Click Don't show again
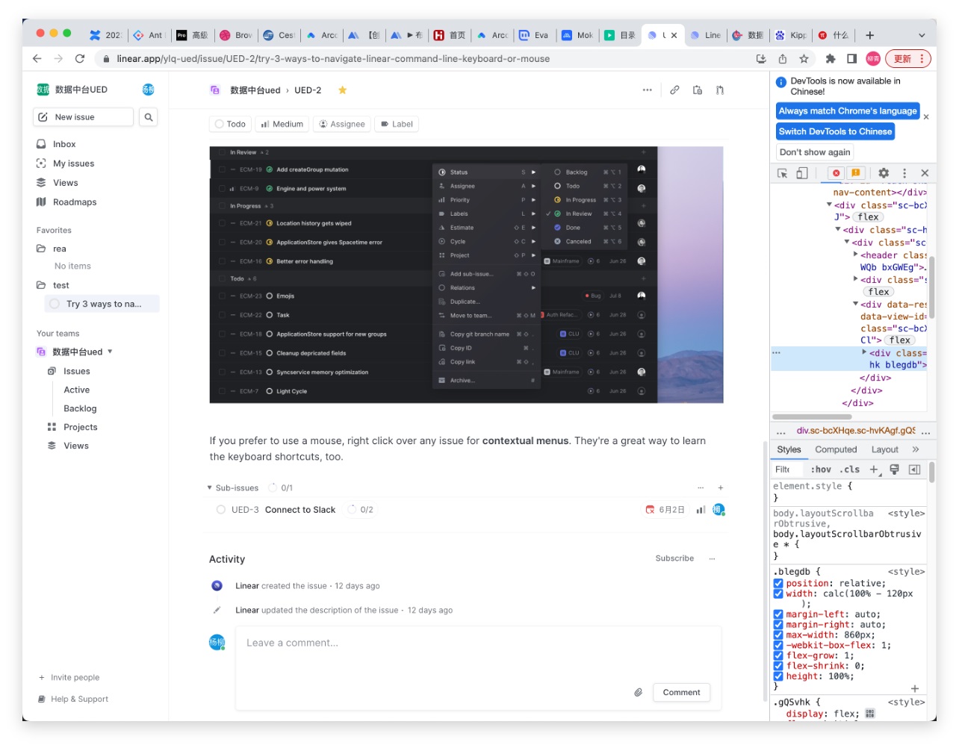959x748 pixels. pyautogui.click(x=815, y=152)
